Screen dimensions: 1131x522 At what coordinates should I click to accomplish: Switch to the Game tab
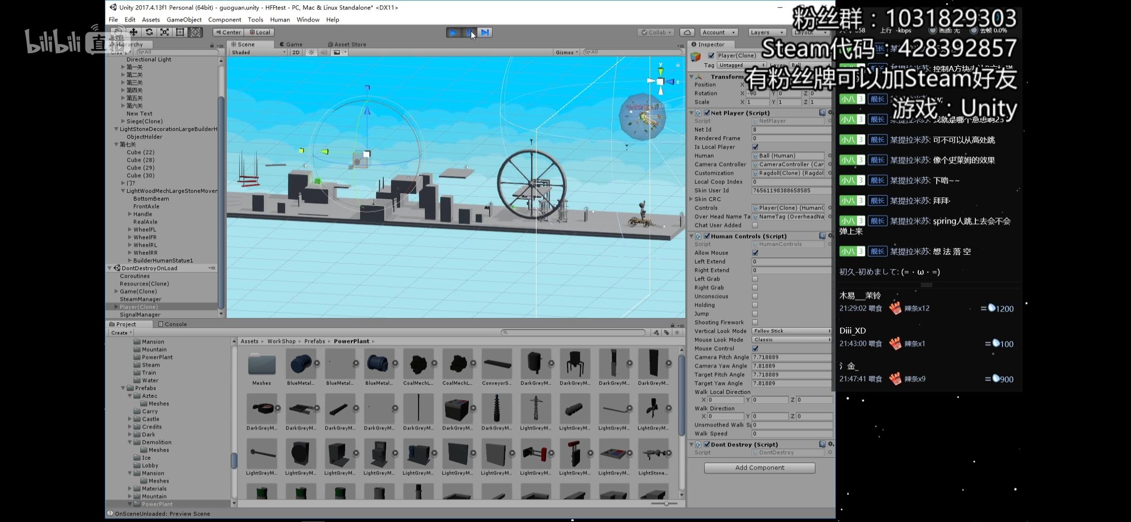pyautogui.click(x=291, y=44)
